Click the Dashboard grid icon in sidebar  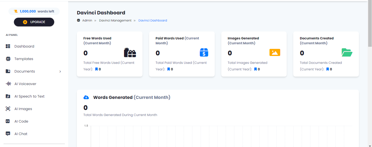coord(8,46)
